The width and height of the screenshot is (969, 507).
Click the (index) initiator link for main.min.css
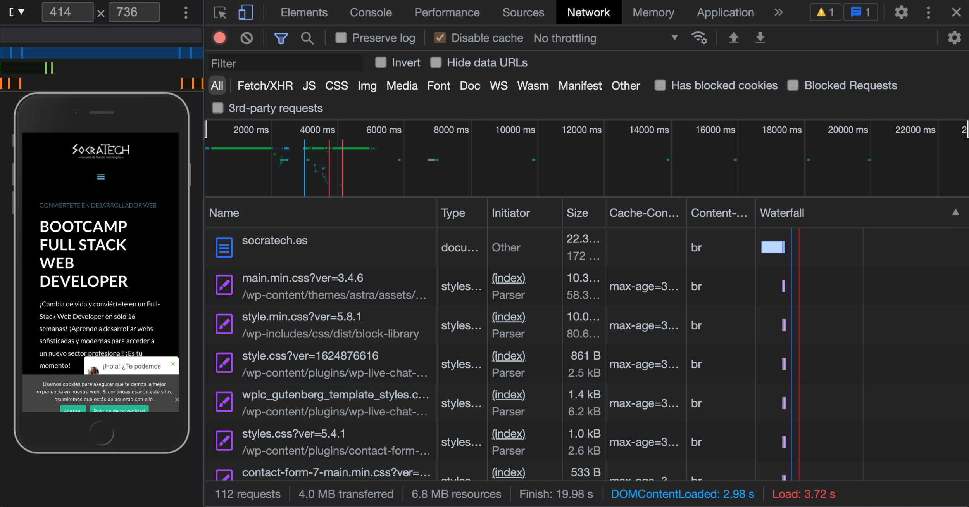tap(508, 278)
